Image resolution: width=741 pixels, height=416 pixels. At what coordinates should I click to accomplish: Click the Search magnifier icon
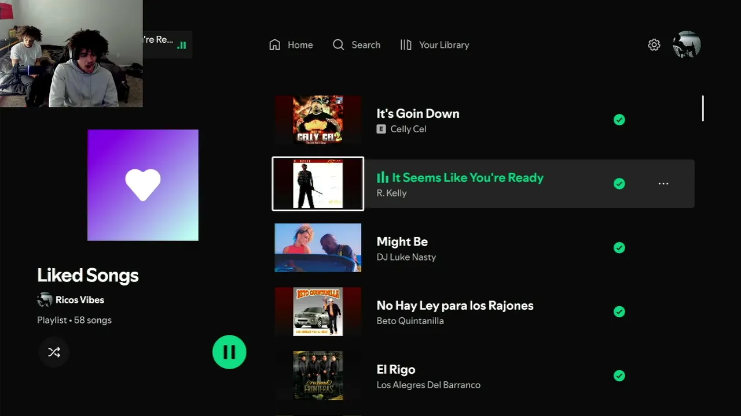click(339, 44)
